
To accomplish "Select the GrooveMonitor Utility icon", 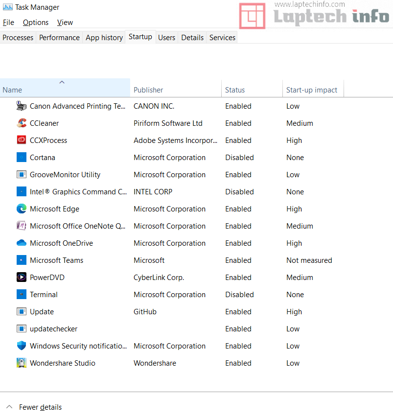I will tap(22, 175).
